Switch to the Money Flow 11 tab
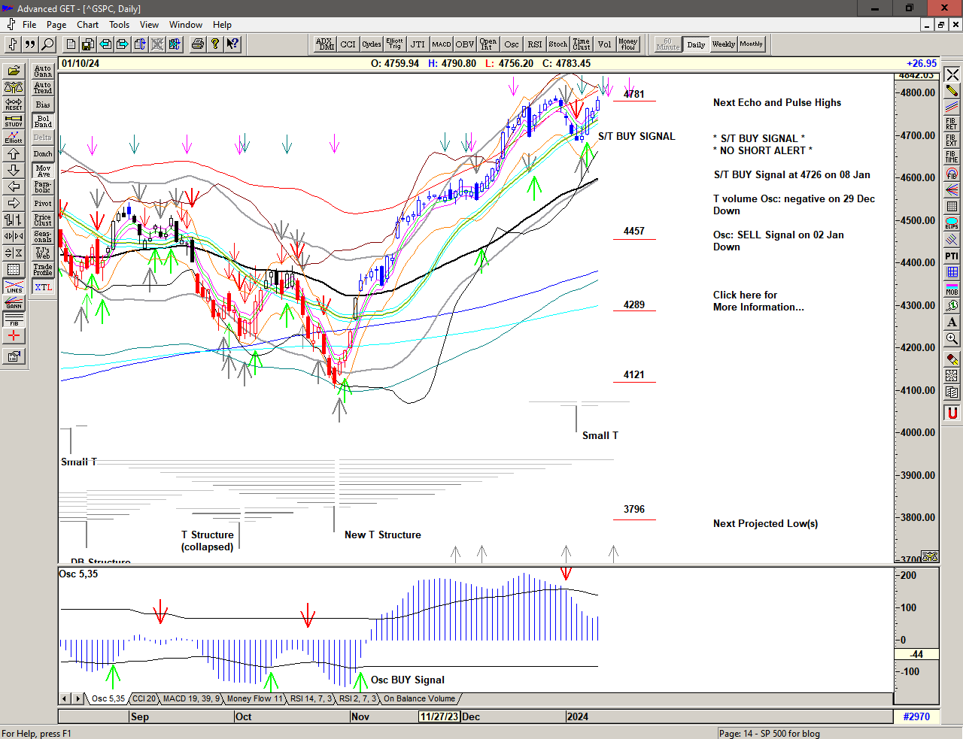This screenshot has width=963, height=739. click(255, 699)
